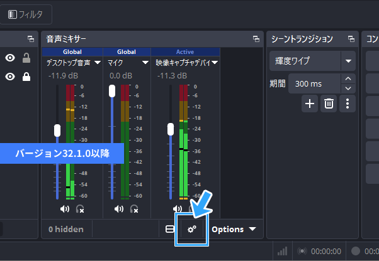Click the 0.0 dB level readout
The width and height of the screenshot is (379, 261).
[121, 76]
